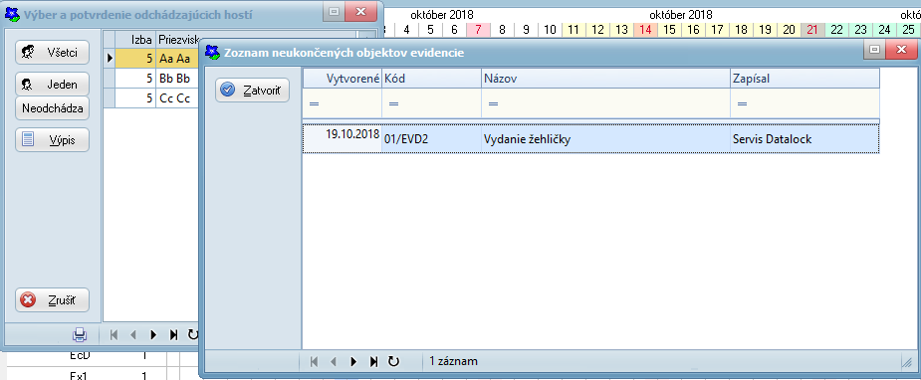Refresh the evidencie list
Image resolution: width=921 pixels, height=380 pixels.
393,361
